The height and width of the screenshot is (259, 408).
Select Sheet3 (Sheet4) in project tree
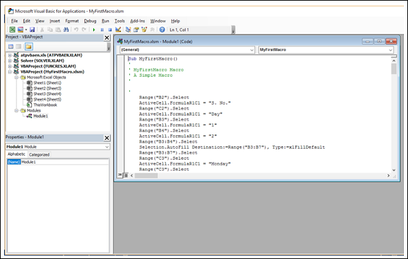coord(47,94)
